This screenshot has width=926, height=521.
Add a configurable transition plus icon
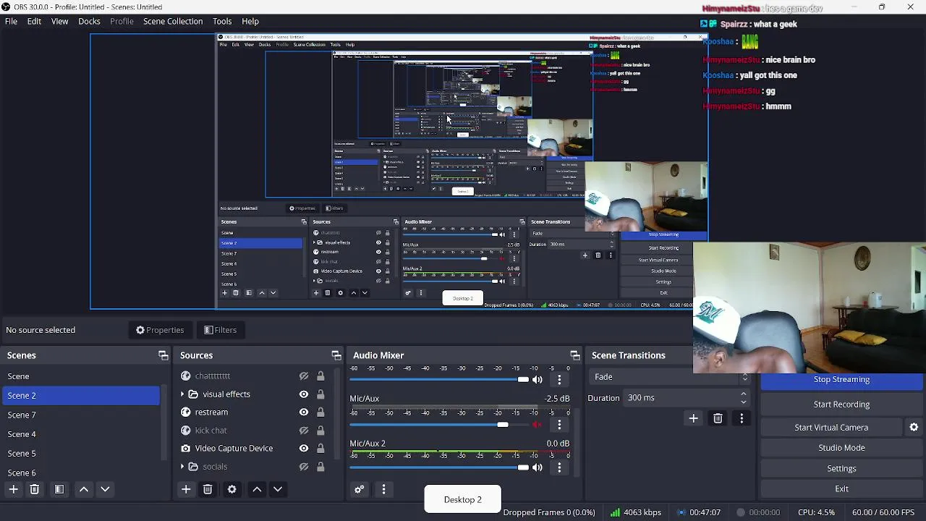[x=693, y=418]
